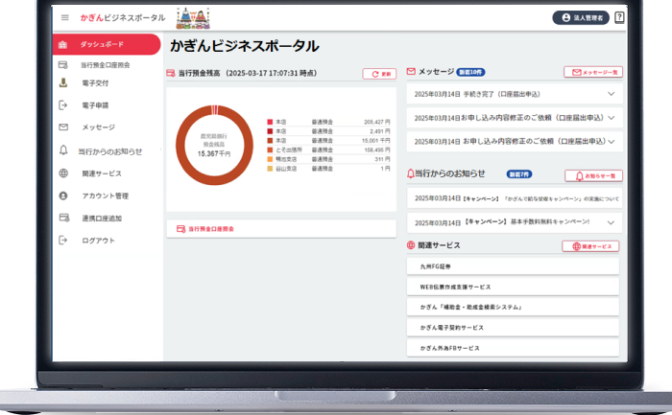Click the 更新 refresh button
672x415 pixels.
click(379, 73)
